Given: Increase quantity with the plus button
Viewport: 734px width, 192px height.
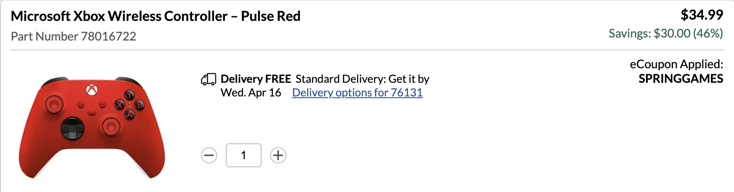Looking at the screenshot, I should (x=278, y=155).
